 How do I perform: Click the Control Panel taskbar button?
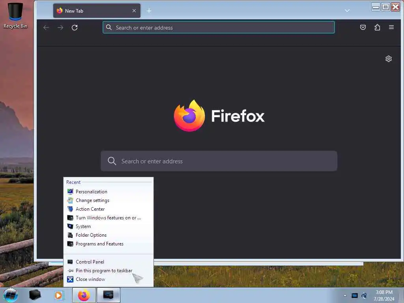[108, 295]
